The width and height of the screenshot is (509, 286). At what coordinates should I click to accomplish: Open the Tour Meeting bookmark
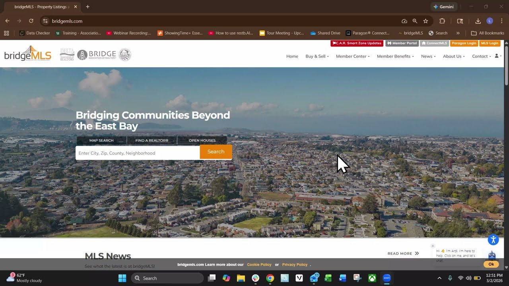tap(282, 33)
